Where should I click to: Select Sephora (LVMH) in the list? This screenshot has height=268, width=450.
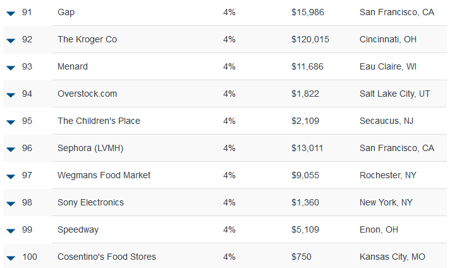click(90, 148)
